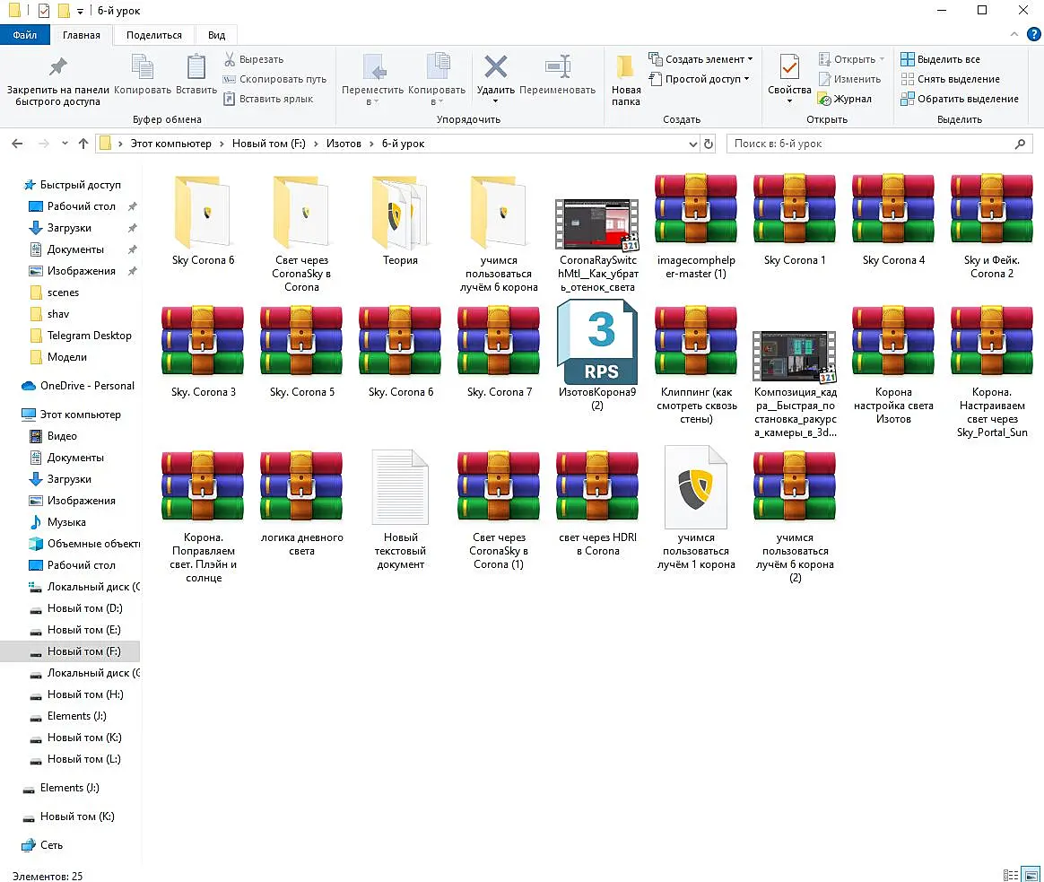This screenshot has height=882, width=1044.
Task: Click the Удалить red X icon
Action: (x=495, y=66)
